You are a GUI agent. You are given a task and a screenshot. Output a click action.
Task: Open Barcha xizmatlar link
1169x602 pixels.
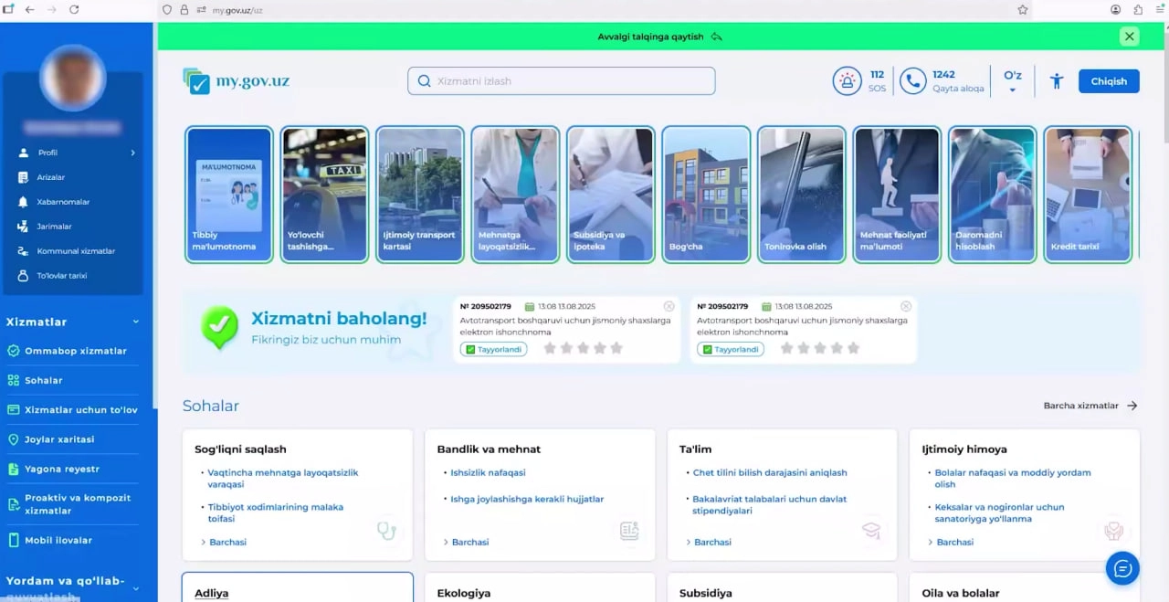coord(1090,406)
